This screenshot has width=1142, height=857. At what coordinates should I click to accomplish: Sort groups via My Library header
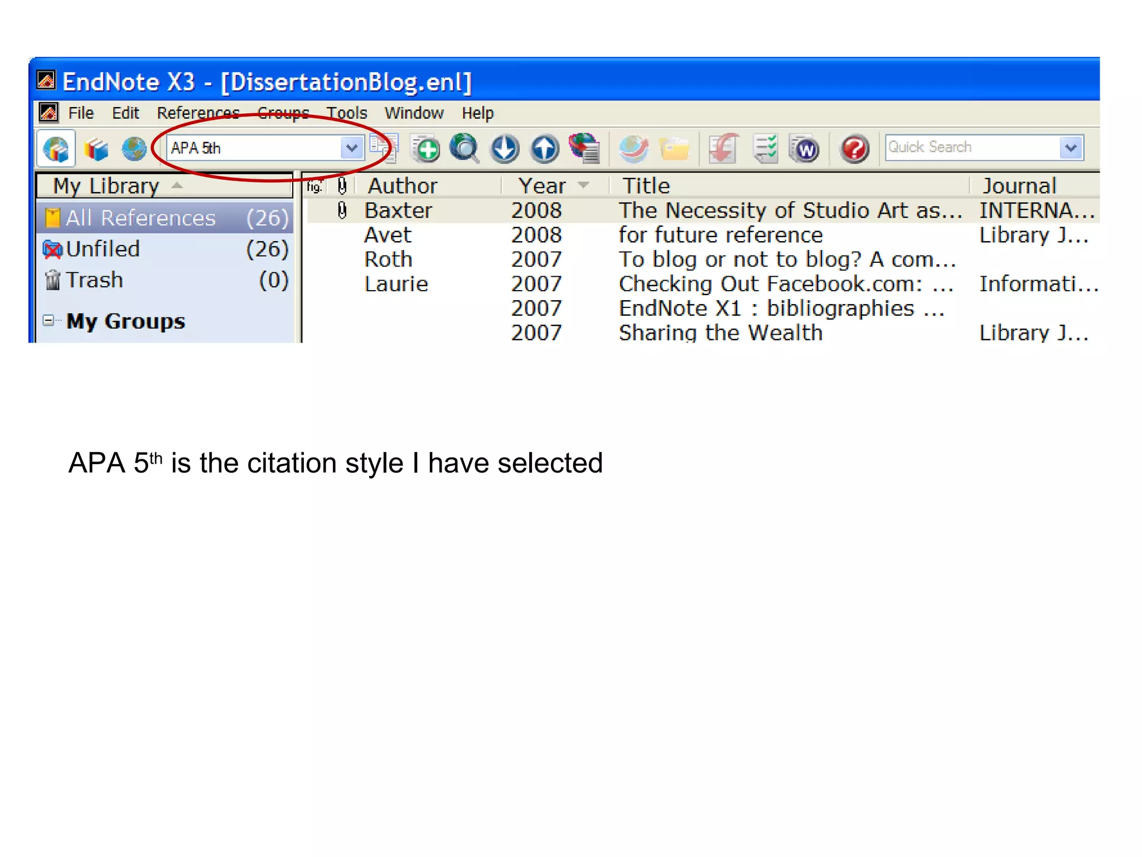164,186
